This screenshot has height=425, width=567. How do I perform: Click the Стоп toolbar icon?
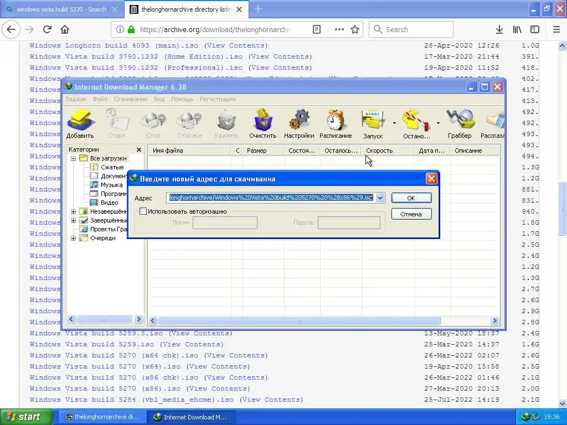[153, 123]
